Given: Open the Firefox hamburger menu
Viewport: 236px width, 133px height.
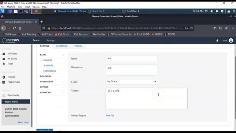Looking at the screenshot, I should click(233, 28).
